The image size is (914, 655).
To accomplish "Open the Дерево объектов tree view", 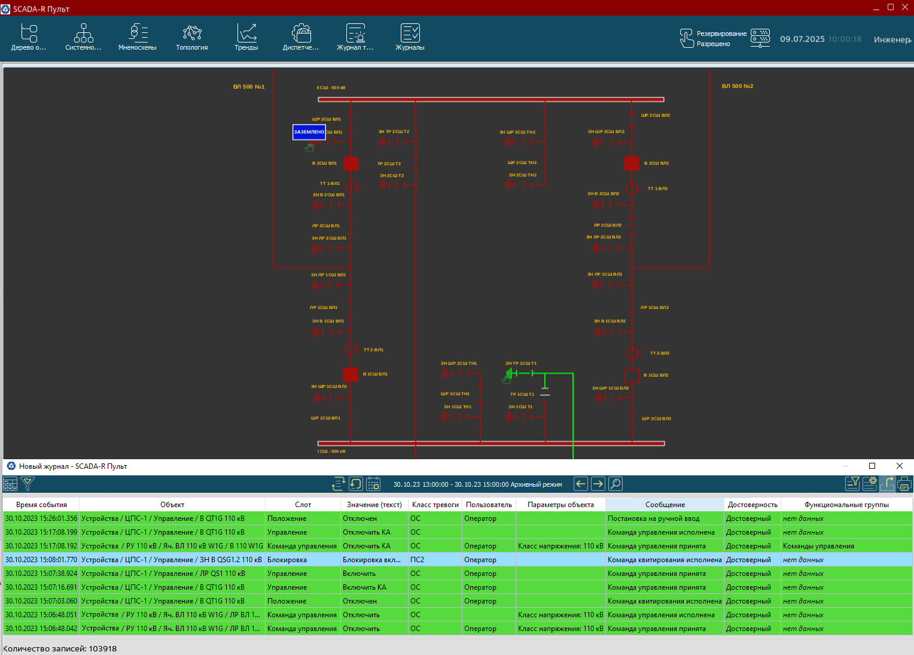I will [29, 37].
